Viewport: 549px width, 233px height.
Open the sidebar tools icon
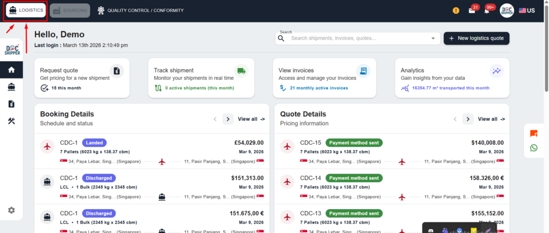[x=12, y=121]
